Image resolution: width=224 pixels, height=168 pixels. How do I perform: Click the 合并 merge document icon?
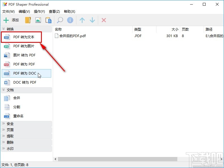(x=7, y=98)
